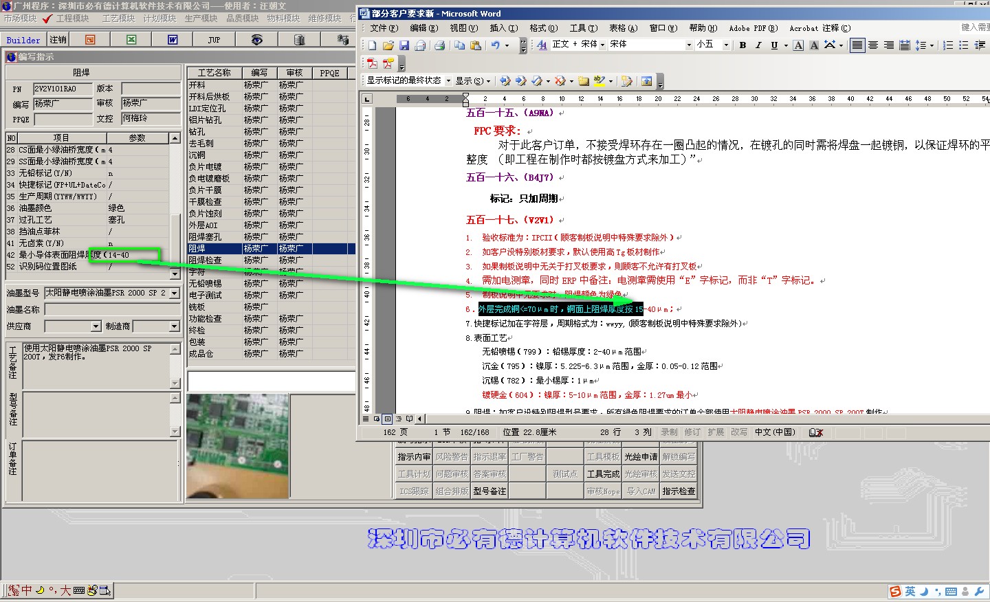990x602 pixels.
Task: Click next change icon in reviewing toolbar
Action: (520, 80)
